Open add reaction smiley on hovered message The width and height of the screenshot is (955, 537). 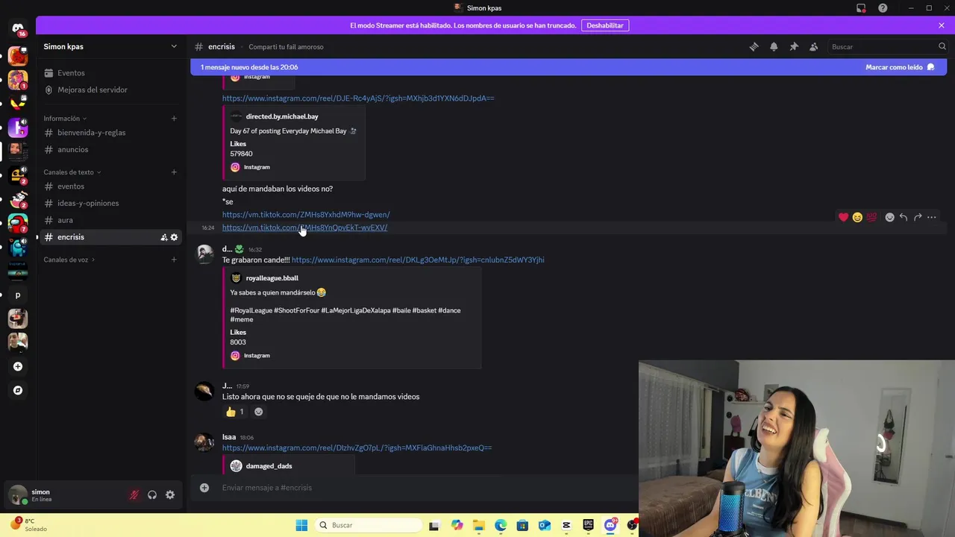889,217
